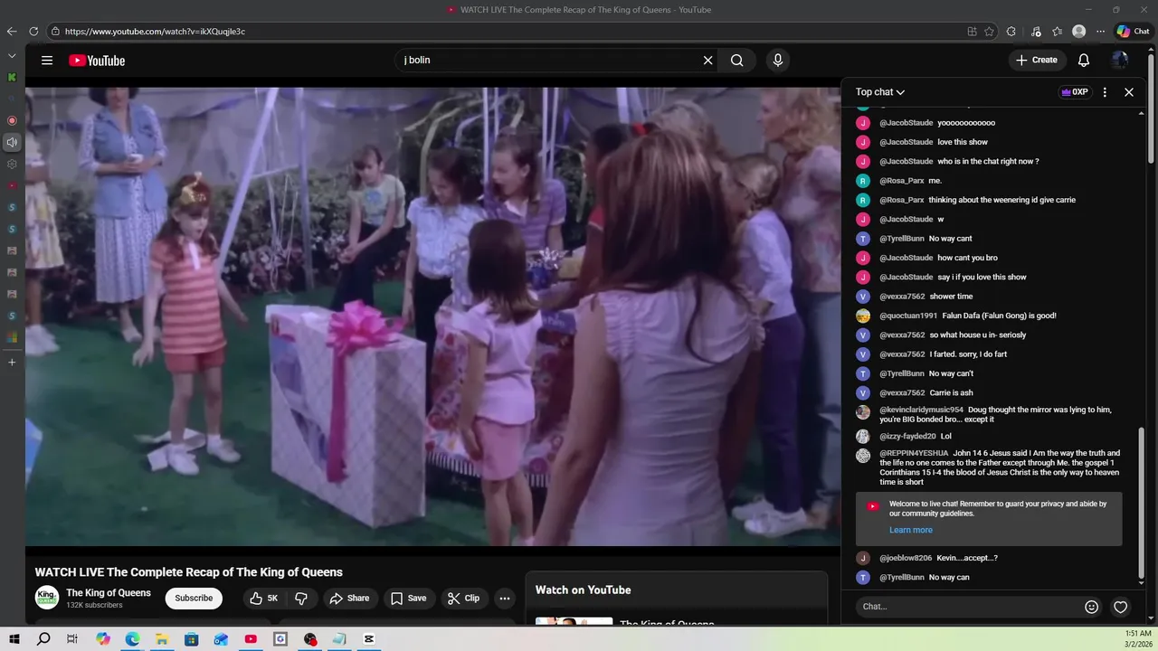This screenshot has height=651, width=1158.
Task: Click @kevinclaridymusic954 username in chat
Action: click(921, 410)
